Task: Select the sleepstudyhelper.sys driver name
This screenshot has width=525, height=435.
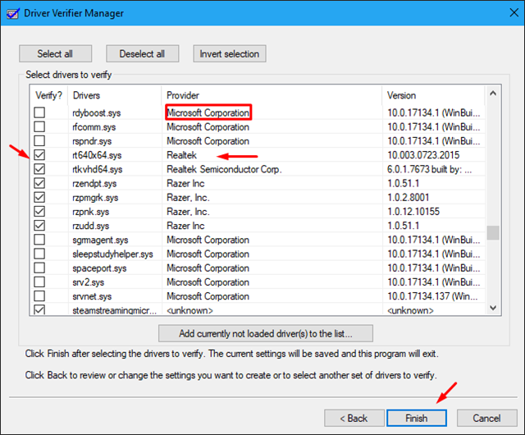Action: pyautogui.click(x=113, y=254)
